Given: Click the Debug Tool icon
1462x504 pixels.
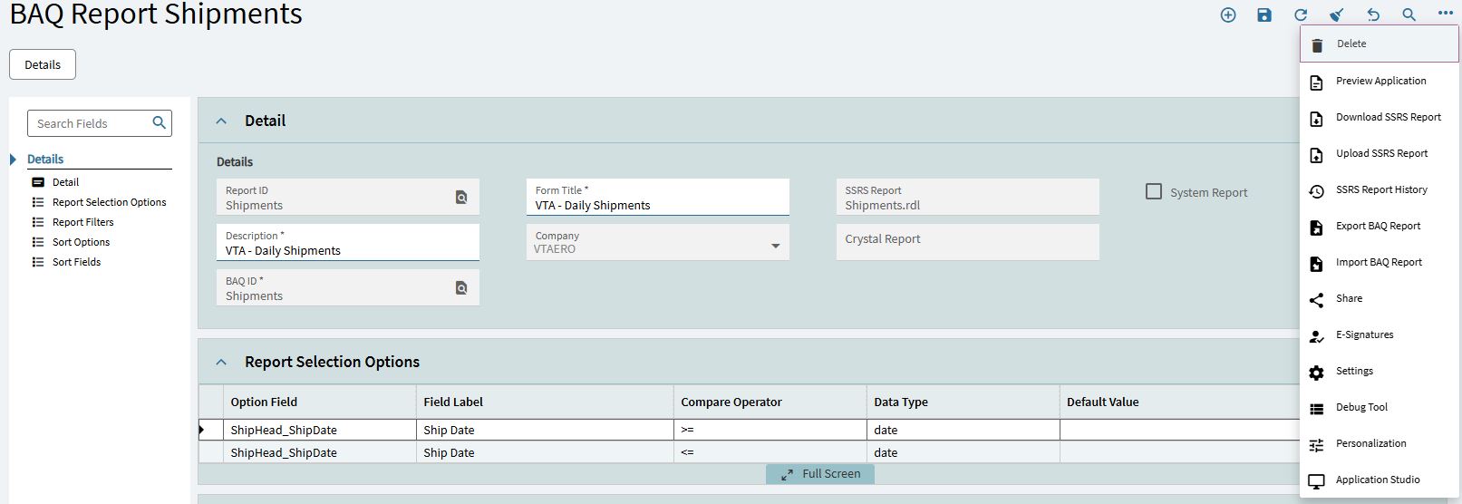Looking at the screenshot, I should 1317,409.
